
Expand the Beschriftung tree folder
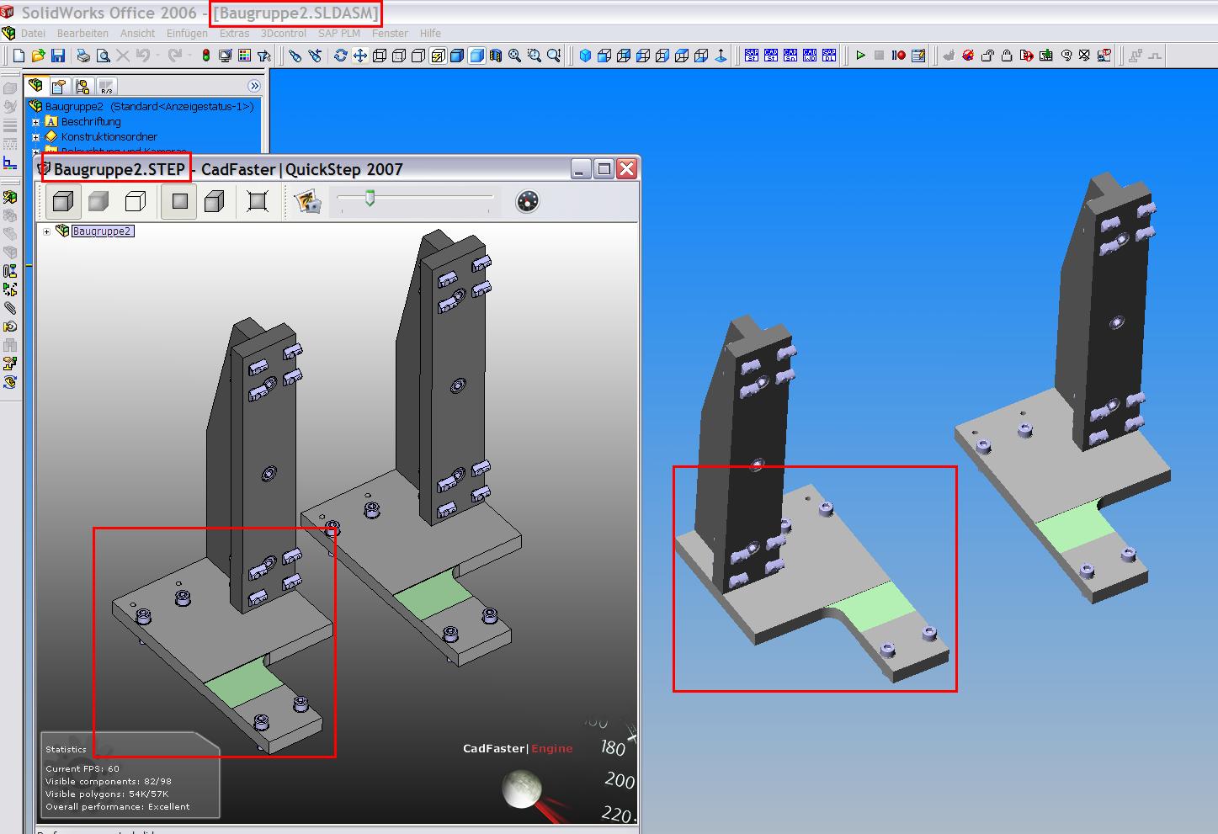pyautogui.click(x=35, y=122)
